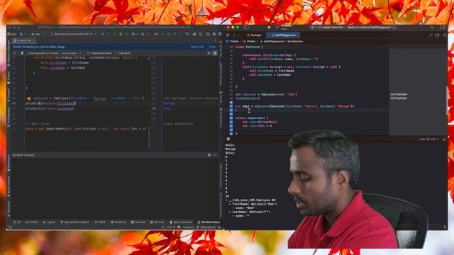Image resolution: width=454 pixels, height=255 pixels.
Task: Click 'Hello' line in Xcode console output
Action: tap(230, 145)
